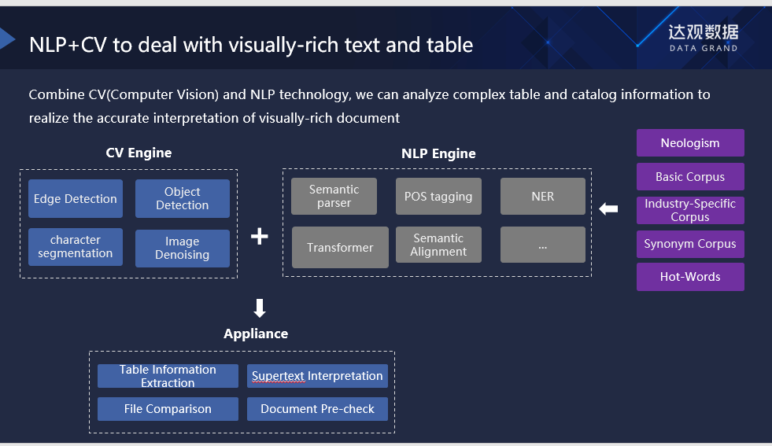Select the purple Neologism box
Image resolution: width=772 pixels, height=446 pixels.
[x=690, y=143]
